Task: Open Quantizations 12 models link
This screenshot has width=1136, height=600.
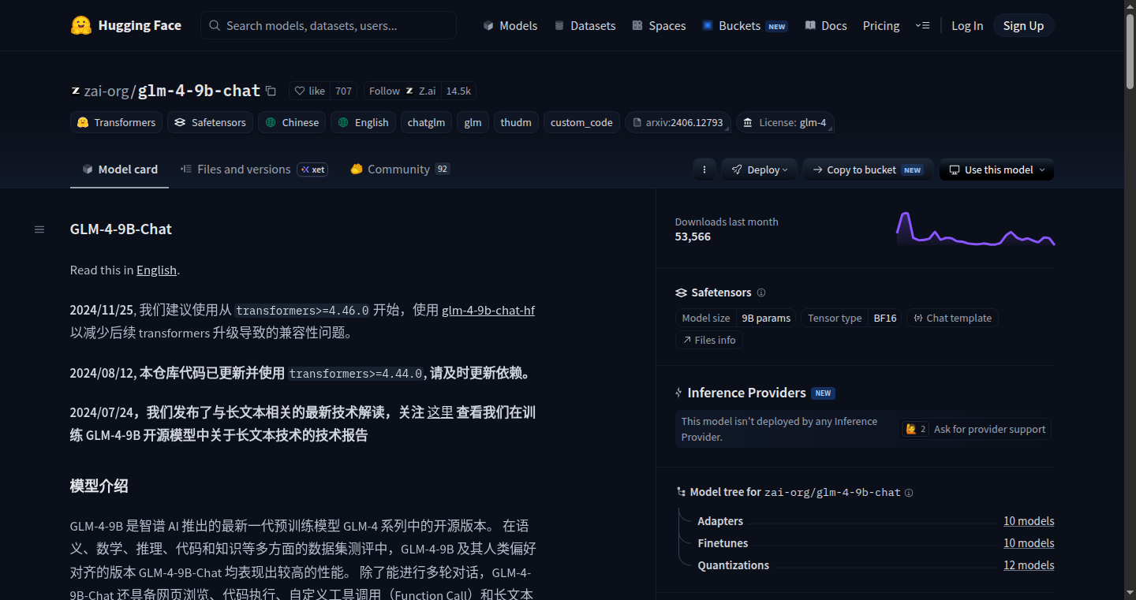Action: coord(1029,565)
